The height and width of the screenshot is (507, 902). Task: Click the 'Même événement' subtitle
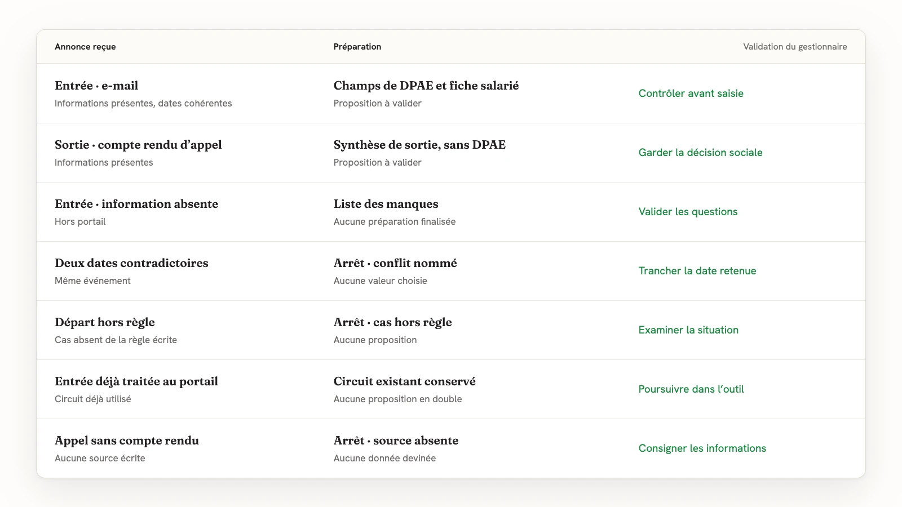[92, 281]
